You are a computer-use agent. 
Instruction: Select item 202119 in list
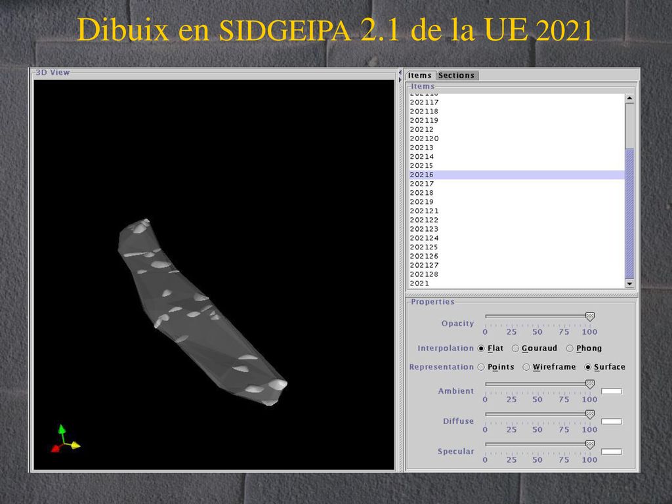tap(517, 121)
